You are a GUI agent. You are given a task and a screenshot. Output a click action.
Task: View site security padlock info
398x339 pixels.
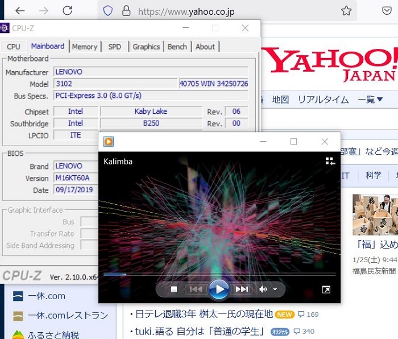[x=126, y=11]
